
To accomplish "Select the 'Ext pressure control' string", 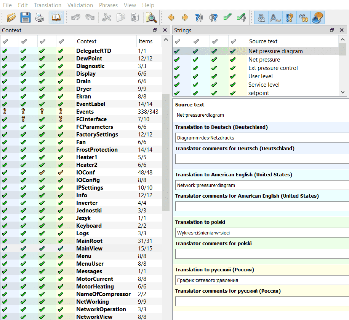I will point(256,68).
